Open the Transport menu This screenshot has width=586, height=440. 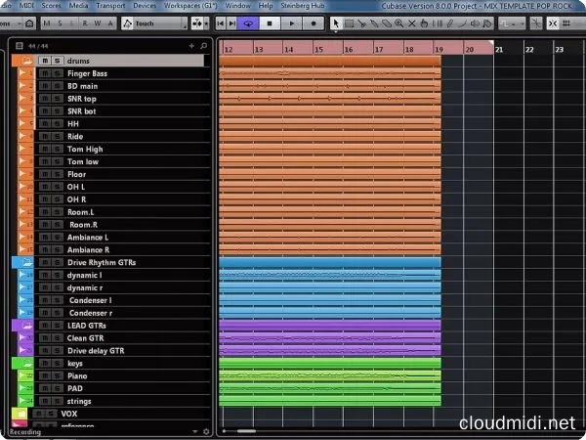click(106, 6)
